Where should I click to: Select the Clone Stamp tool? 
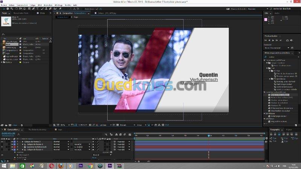coord(46,9)
